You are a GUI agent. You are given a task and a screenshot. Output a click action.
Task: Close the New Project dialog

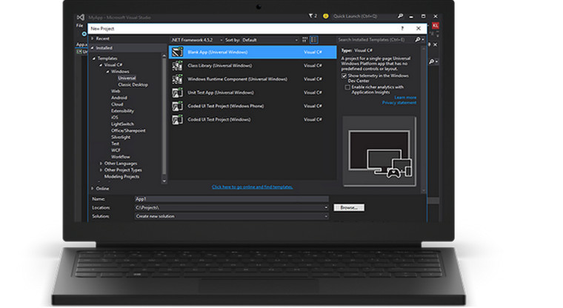coord(419,28)
